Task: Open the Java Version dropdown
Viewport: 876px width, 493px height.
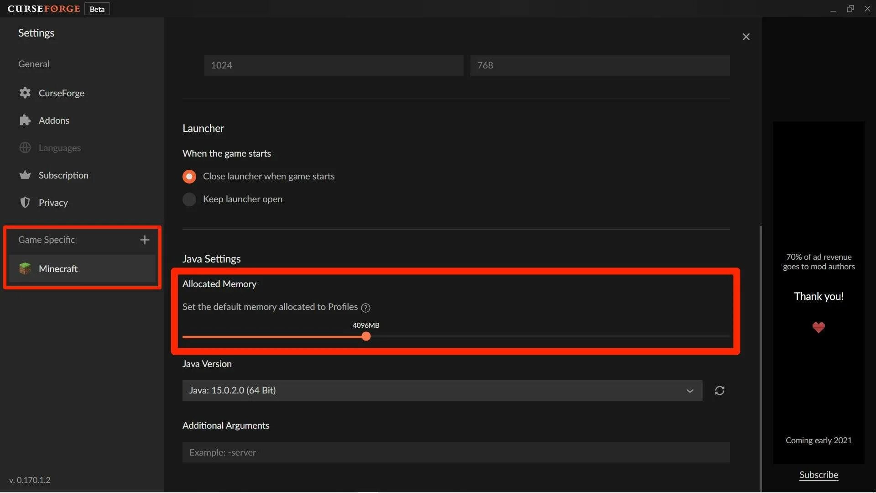Action: [442, 391]
